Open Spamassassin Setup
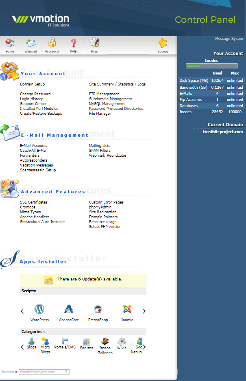 [38, 170]
